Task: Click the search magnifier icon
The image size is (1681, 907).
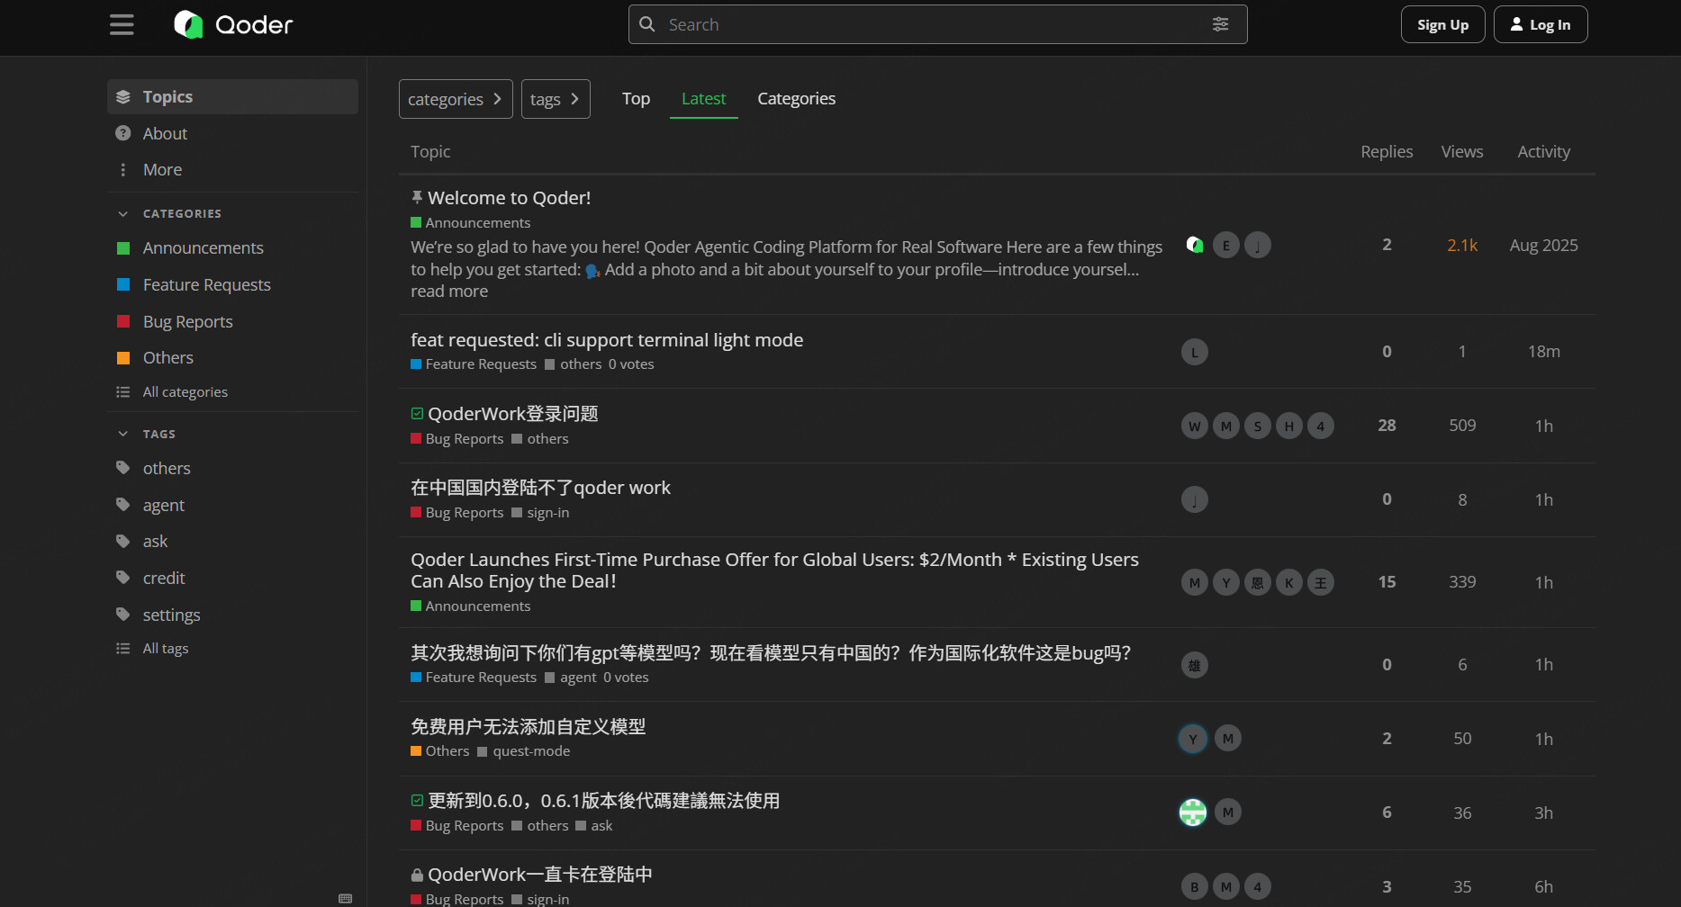Action: coord(647,24)
